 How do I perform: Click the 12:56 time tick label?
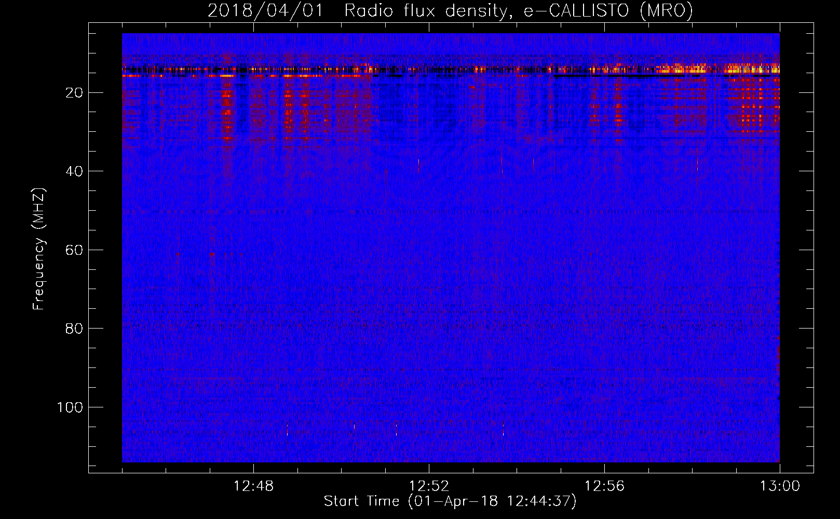click(604, 486)
